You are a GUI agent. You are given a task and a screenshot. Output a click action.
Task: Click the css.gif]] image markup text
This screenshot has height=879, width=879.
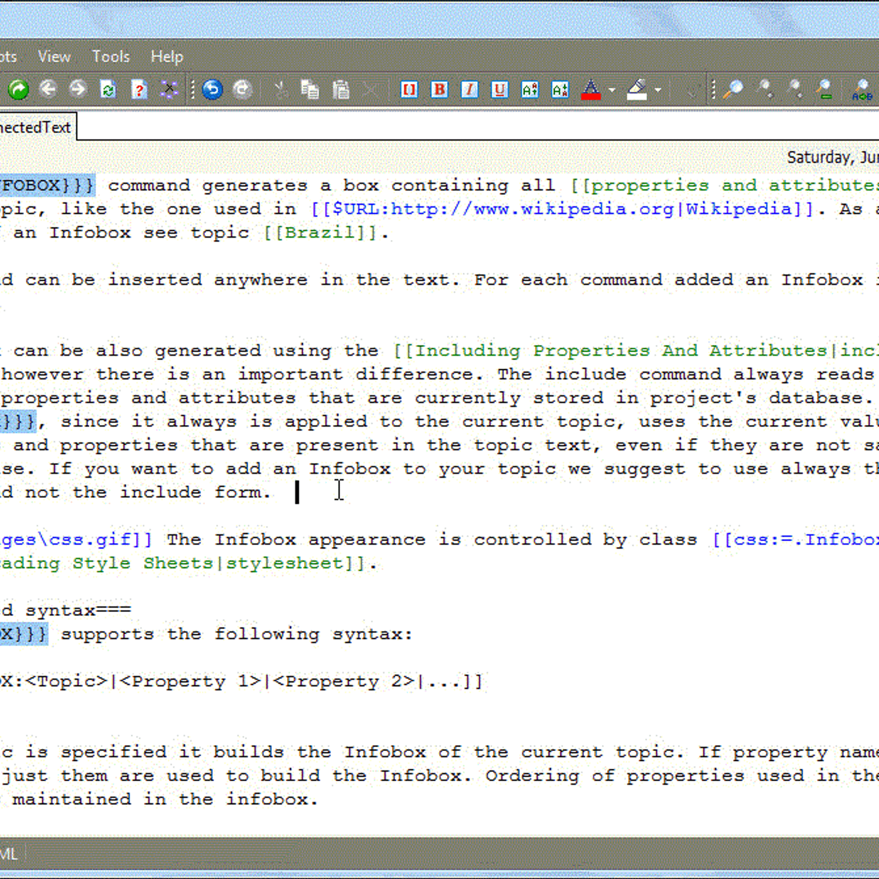click(x=76, y=539)
